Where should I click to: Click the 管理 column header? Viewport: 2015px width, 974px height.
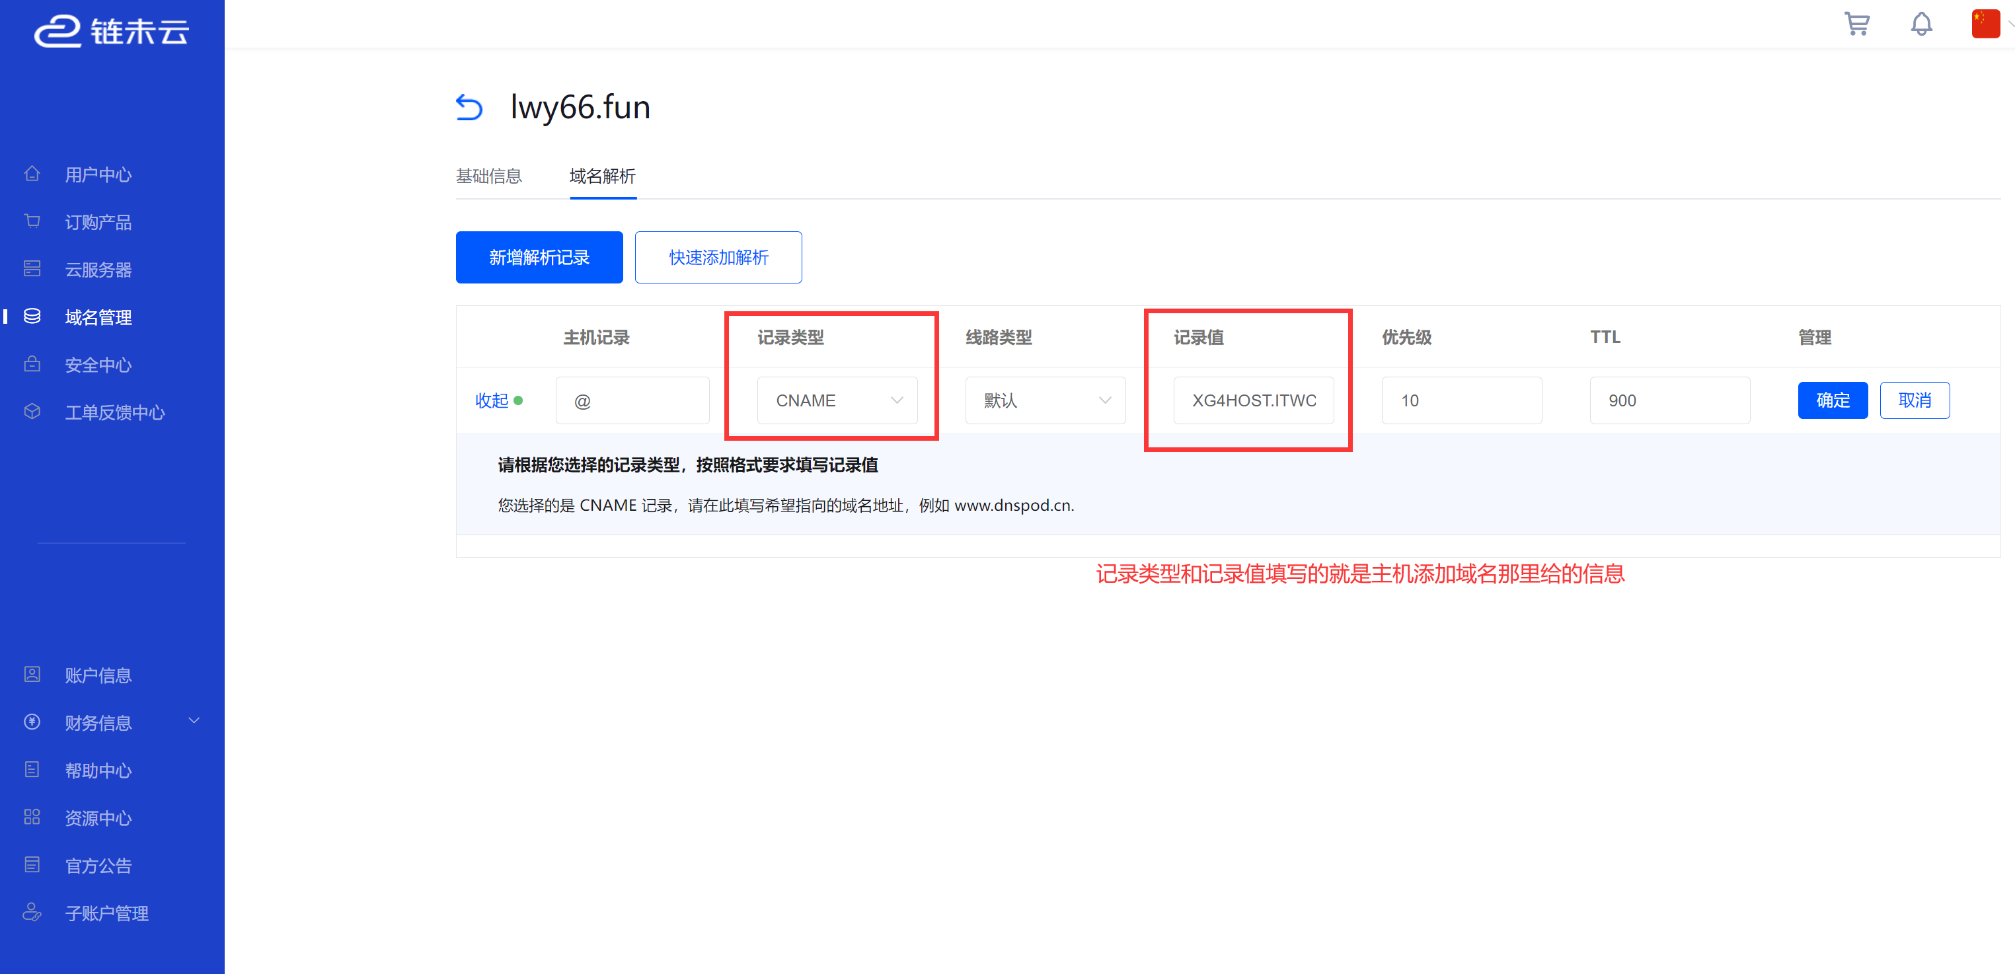click(x=1814, y=337)
